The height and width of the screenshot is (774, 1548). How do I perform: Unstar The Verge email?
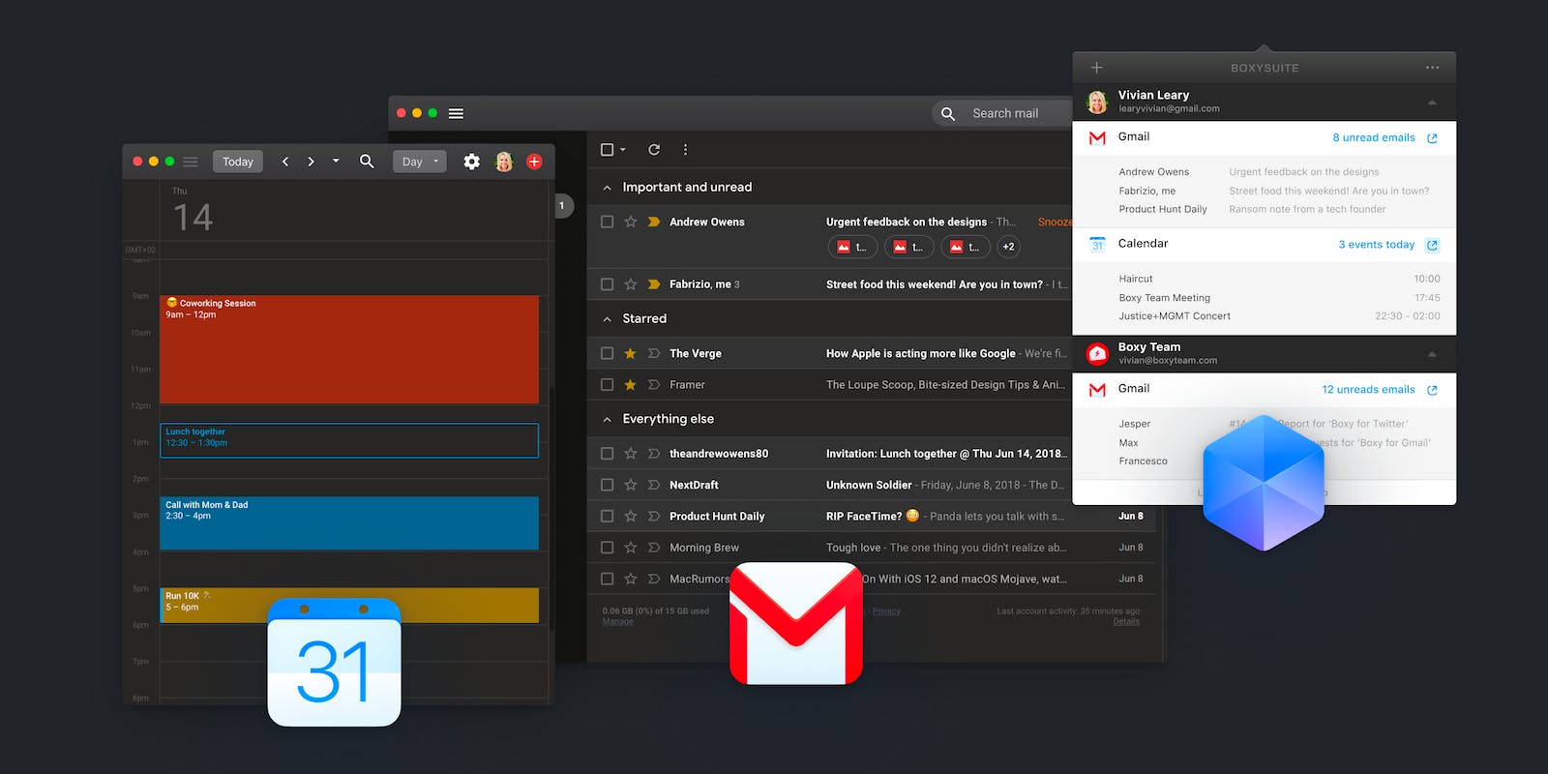click(630, 354)
